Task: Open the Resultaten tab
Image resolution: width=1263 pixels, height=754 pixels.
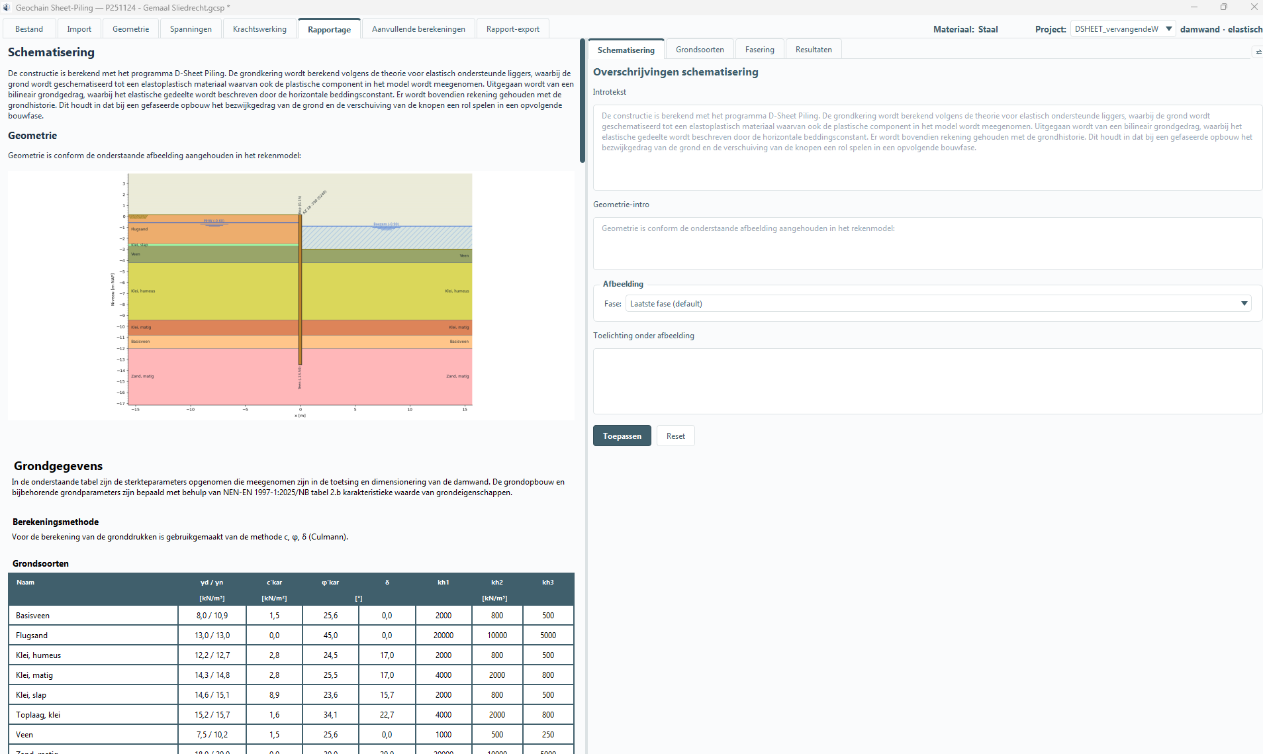Action: click(814, 50)
